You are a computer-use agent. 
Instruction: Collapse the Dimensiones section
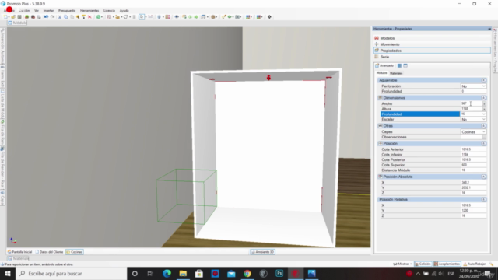click(483, 98)
